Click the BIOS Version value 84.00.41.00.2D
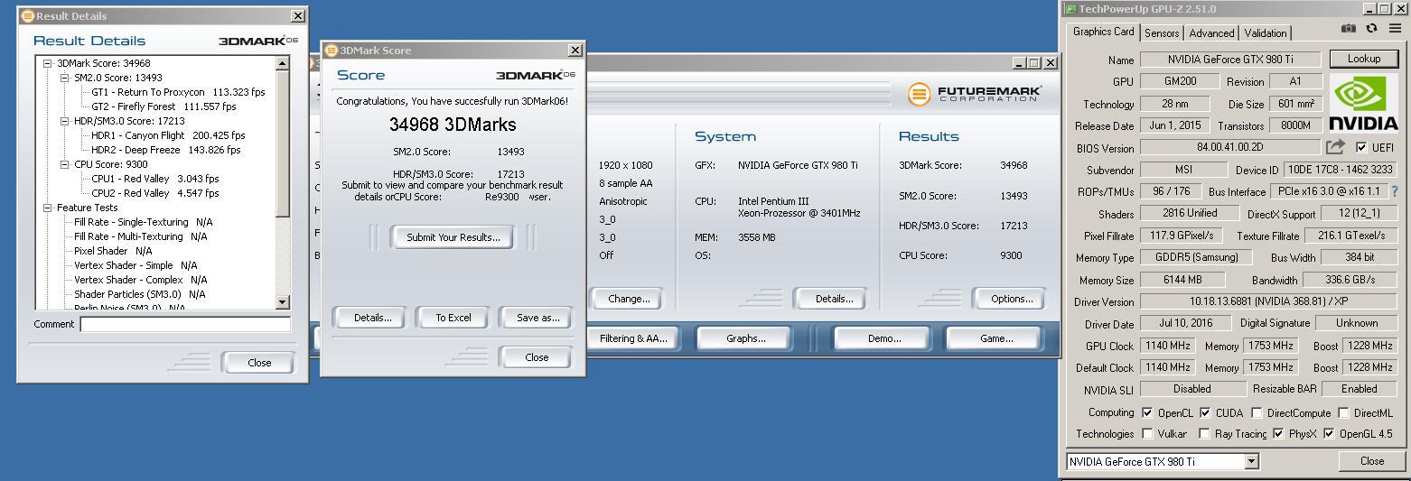1411x481 pixels. (1229, 148)
